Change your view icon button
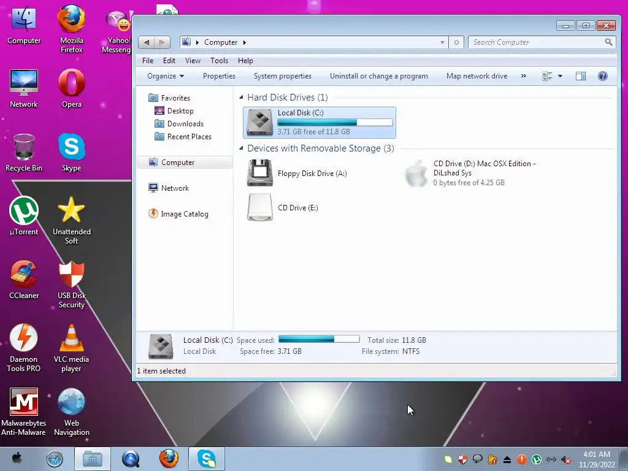The width and height of the screenshot is (628, 471). (x=546, y=76)
